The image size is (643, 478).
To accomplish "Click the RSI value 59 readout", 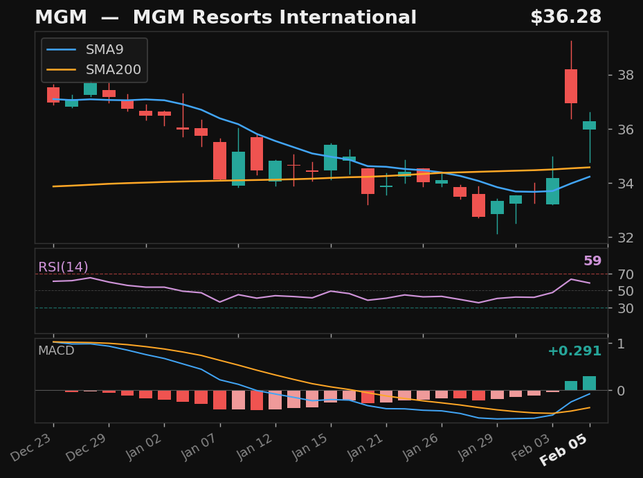I will [x=592, y=260].
